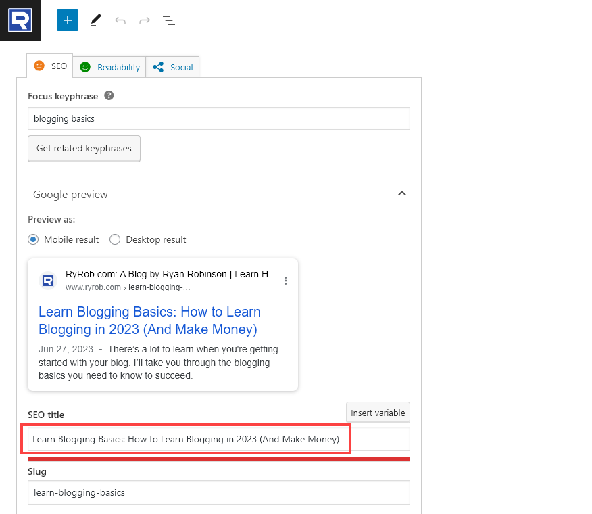Image resolution: width=592 pixels, height=514 pixels.
Task: Click the Get related keyphrases button
Action: click(x=84, y=148)
